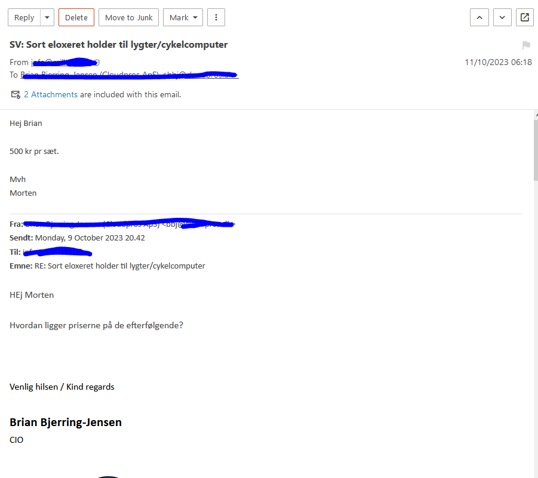
Task: Open the three-dot more actions menu
Action: (x=216, y=17)
